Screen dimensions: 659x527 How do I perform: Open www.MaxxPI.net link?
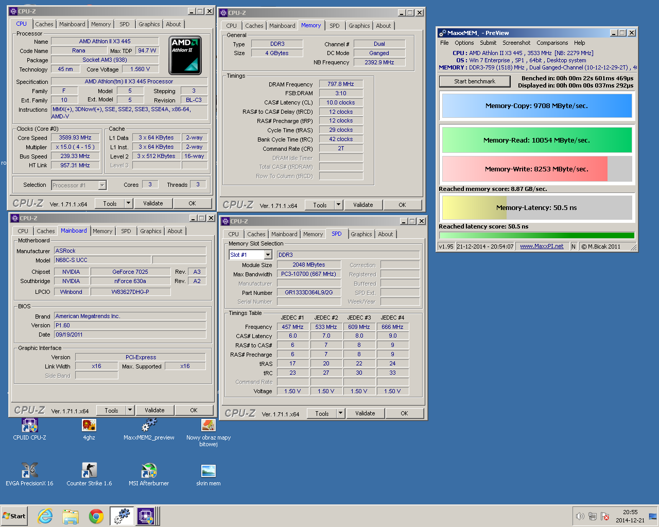pos(542,247)
